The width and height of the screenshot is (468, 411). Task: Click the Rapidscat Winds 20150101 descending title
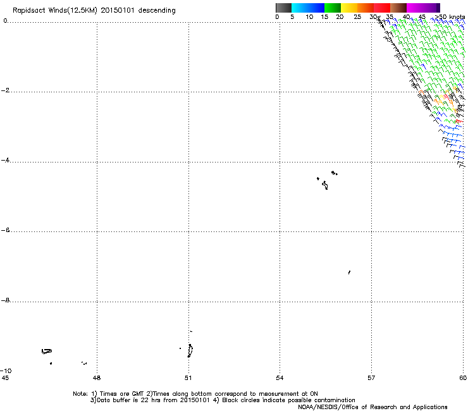[94, 11]
